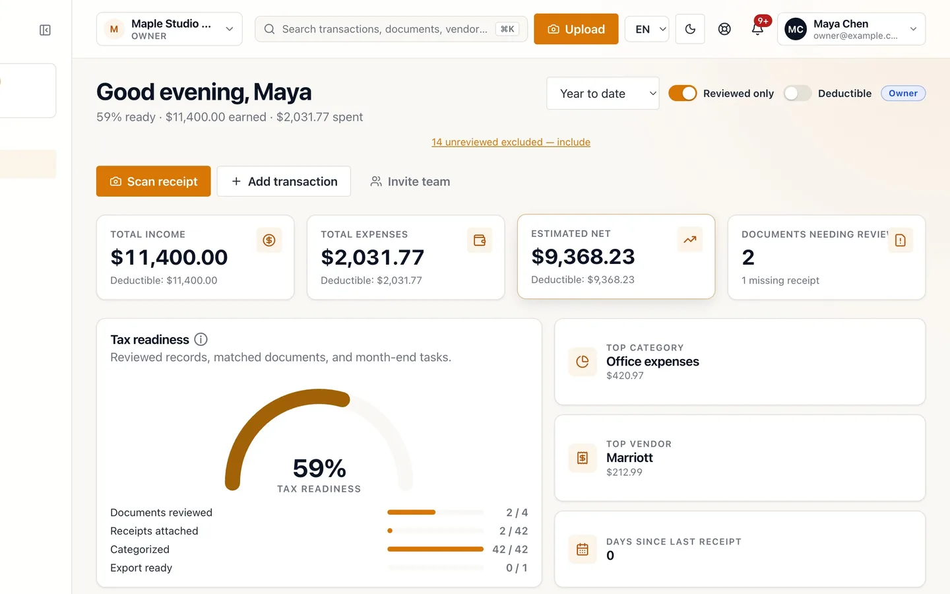Focus the search transactions input field
This screenshot has width=950, height=594.
(x=391, y=29)
